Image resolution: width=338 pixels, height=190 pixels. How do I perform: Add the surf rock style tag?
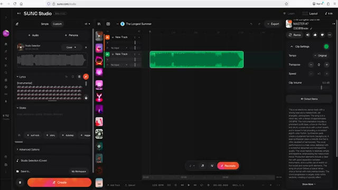click(33, 135)
